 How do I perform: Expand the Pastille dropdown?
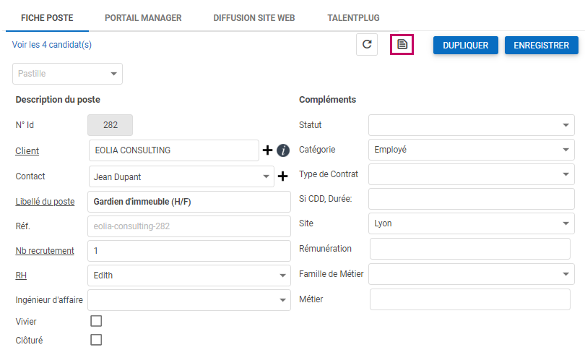67,74
